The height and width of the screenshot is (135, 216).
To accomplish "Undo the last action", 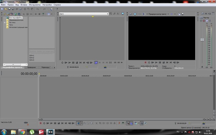I will [x=37, y=9].
